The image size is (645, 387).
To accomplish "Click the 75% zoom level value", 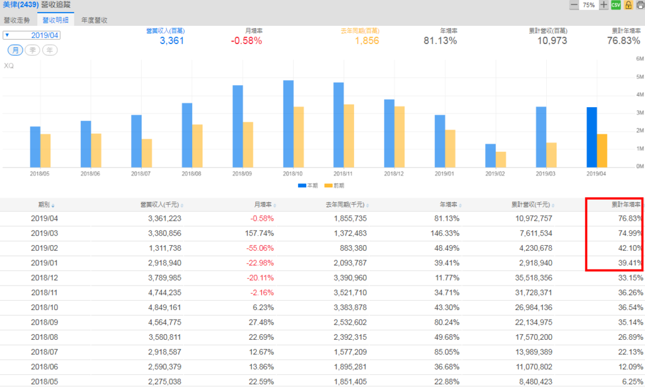I will click(x=589, y=5).
